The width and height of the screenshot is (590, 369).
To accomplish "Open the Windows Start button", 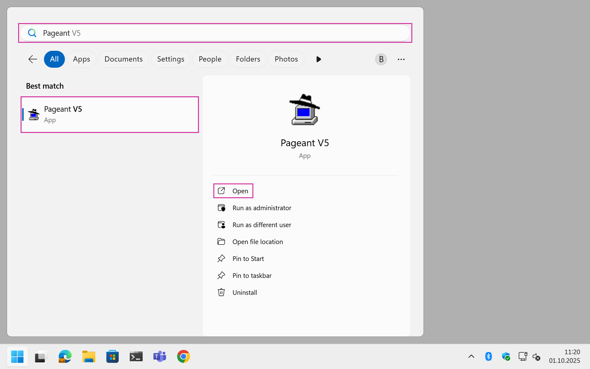I will [x=17, y=356].
